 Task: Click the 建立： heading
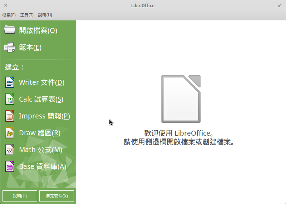tap(14, 67)
